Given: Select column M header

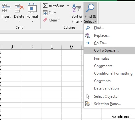Looking at the screenshot, I should coord(71,47).
